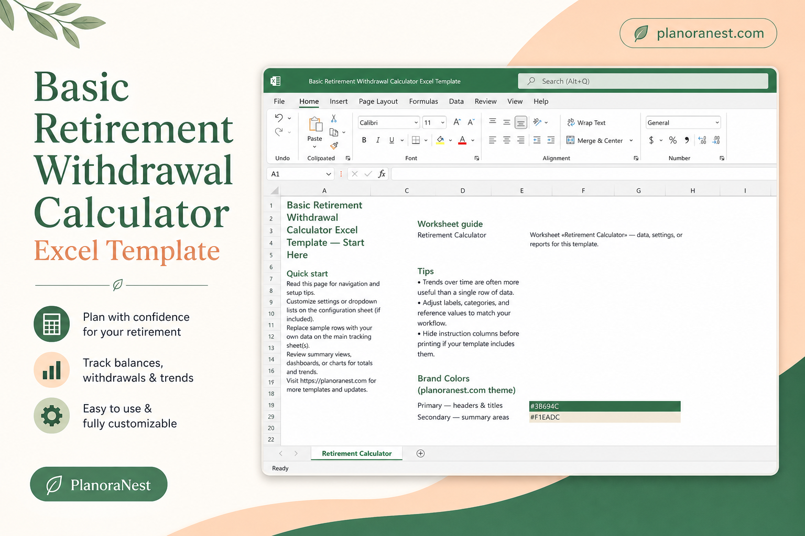
Task: Click the Undo arrow icon
Action: [279, 118]
